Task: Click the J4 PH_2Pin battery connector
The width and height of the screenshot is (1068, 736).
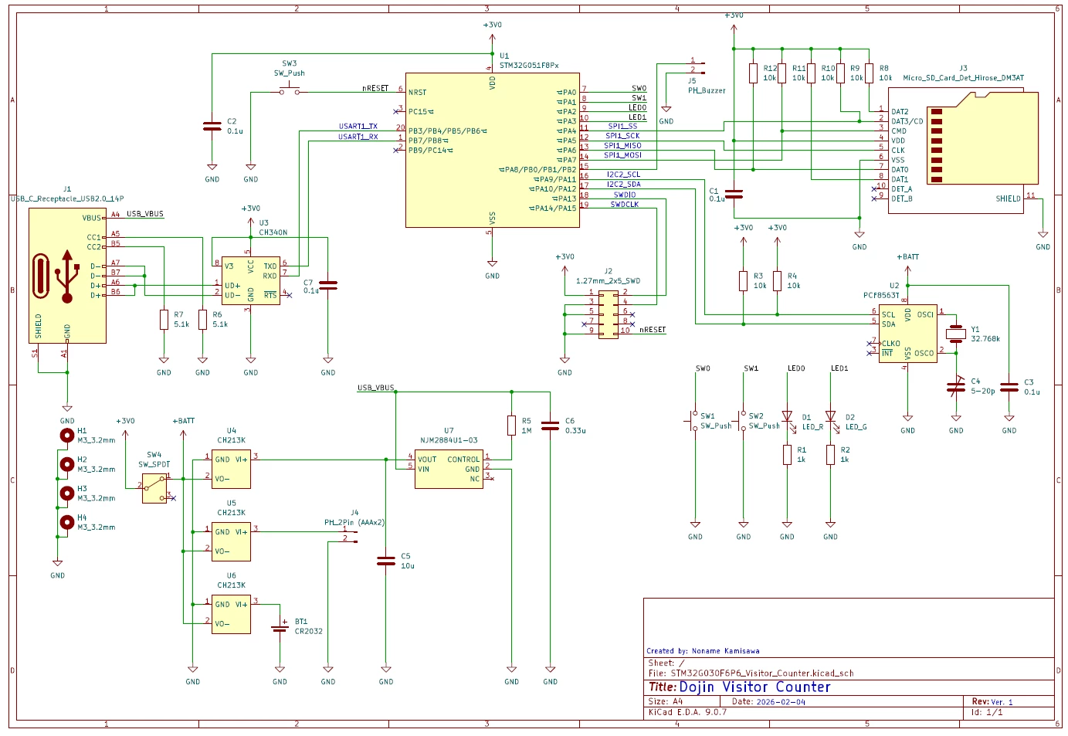Action: [x=350, y=536]
